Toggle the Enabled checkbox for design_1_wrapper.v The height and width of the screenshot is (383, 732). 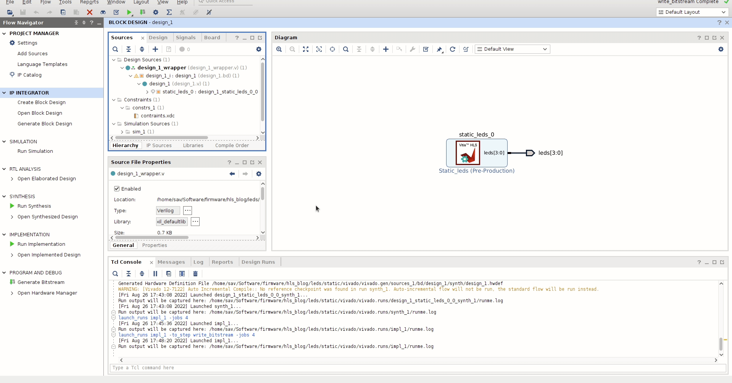click(117, 189)
